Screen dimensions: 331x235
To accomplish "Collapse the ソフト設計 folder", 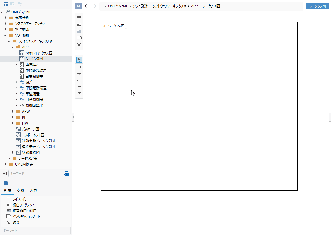I will pyautogui.click(x=5, y=35).
